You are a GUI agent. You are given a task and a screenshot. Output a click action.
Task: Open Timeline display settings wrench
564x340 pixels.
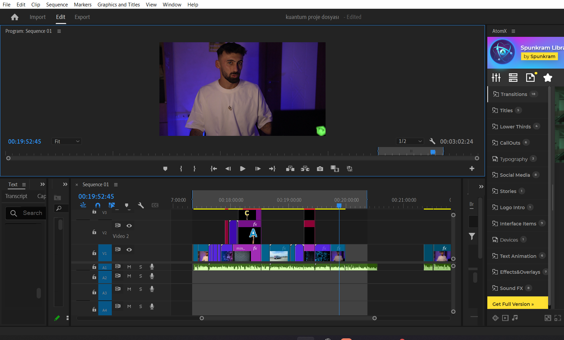point(141,205)
